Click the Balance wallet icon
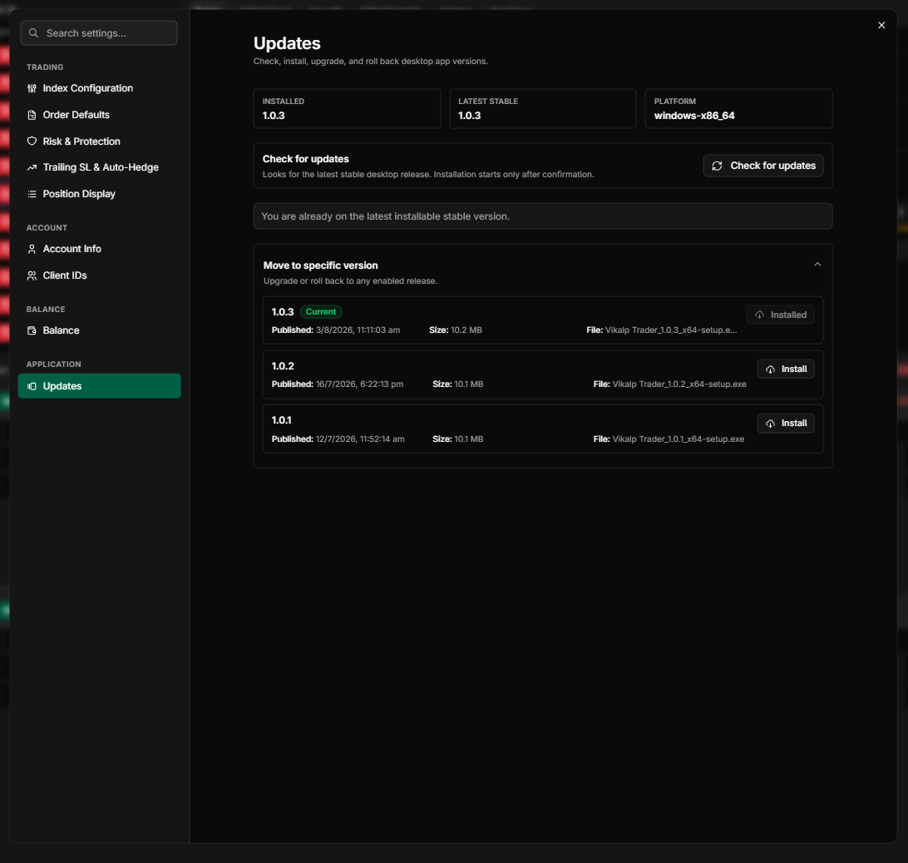This screenshot has width=908, height=863. [32, 330]
